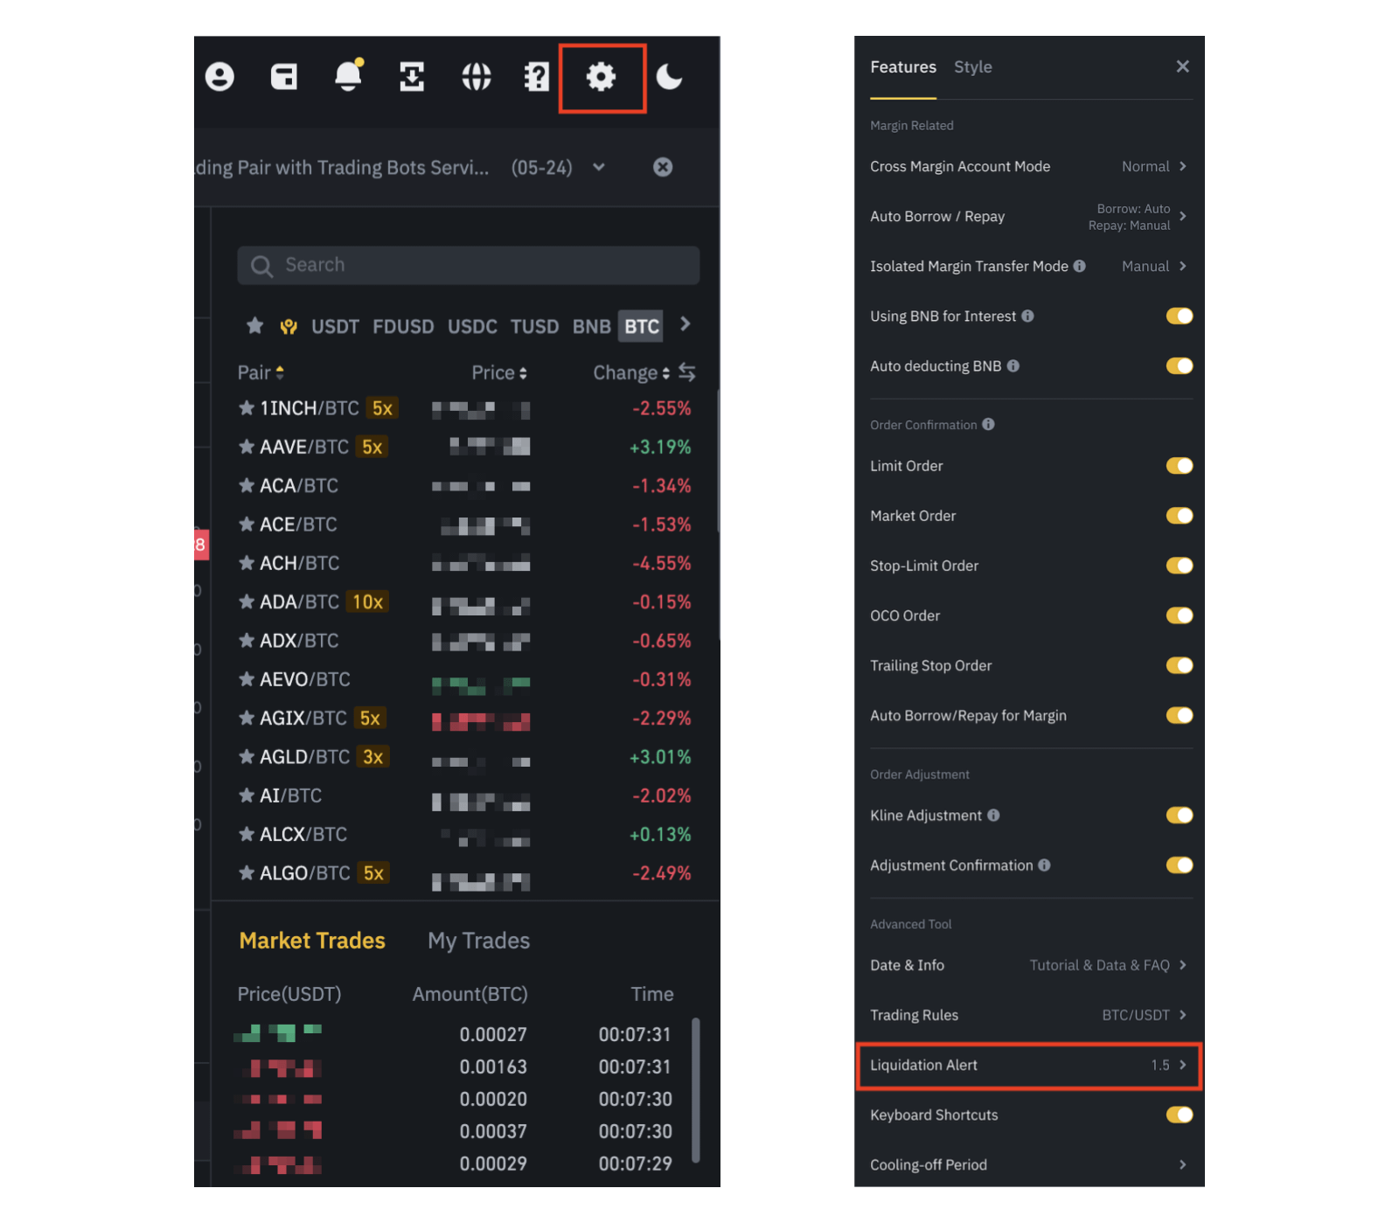Image resolution: width=1399 pixels, height=1223 pixels.
Task: Open the help question-mark icon
Action: click(x=537, y=77)
